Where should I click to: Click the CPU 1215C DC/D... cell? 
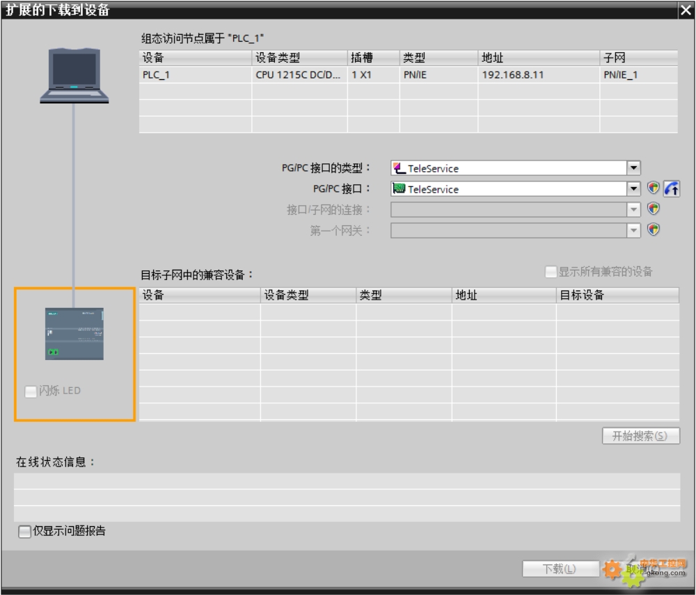299,75
